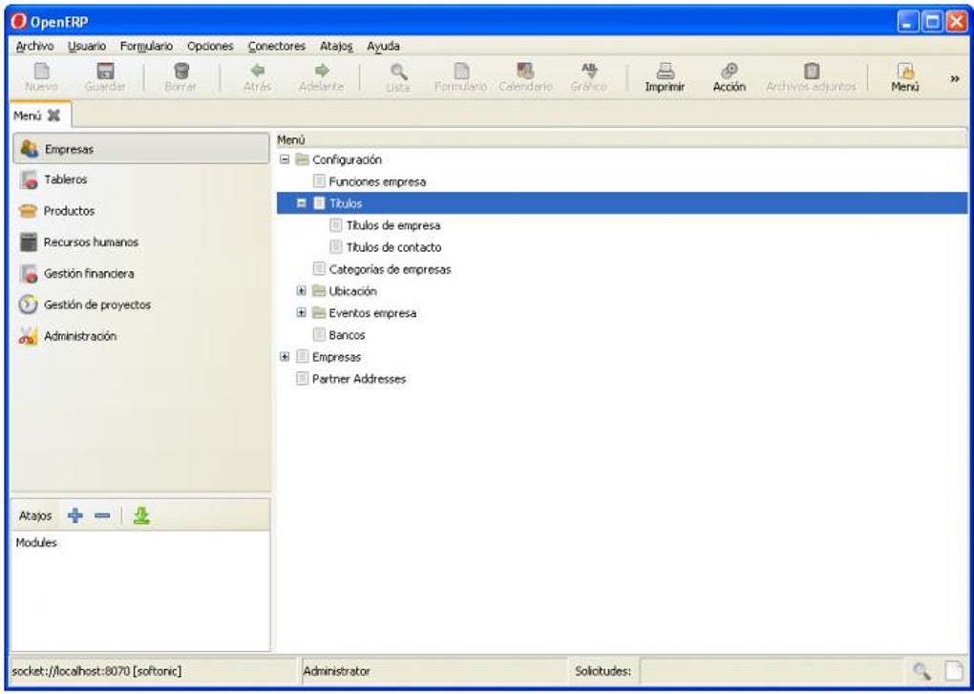
Task: Add a shortcut with plus icon
Action: pyautogui.click(x=75, y=515)
